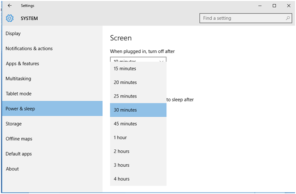Open the Offline maps page
Viewport: 296px width, 194px height.
(19, 139)
